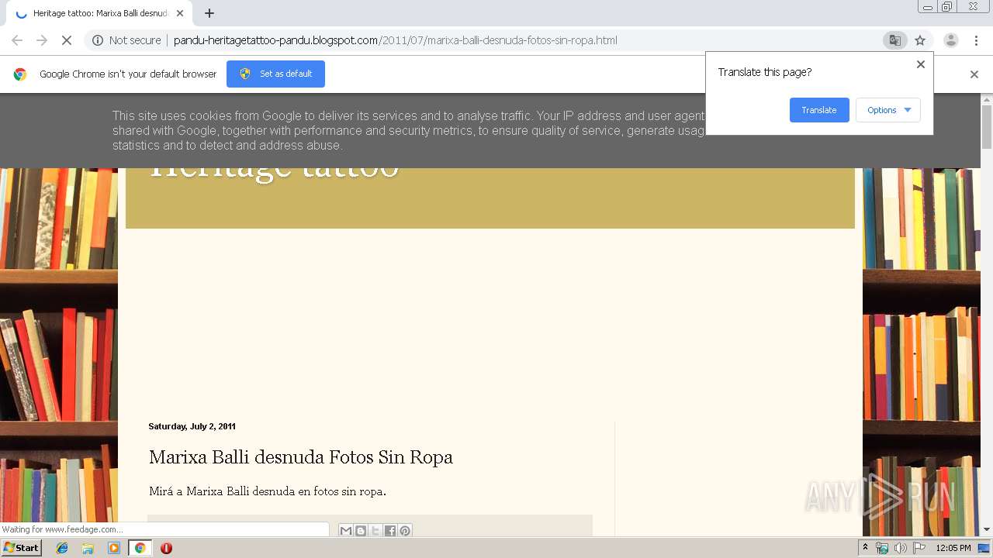Dismiss the default browser info bar
Viewport: 993px width, 558px height.
pos(974,74)
